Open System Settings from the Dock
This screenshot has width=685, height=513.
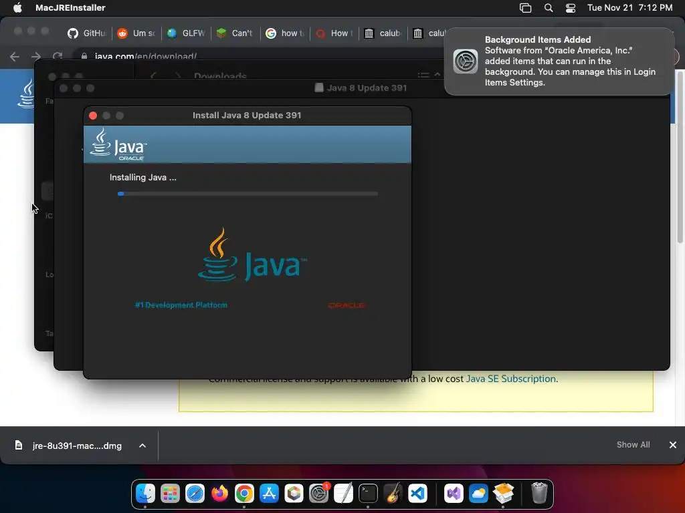pyautogui.click(x=319, y=494)
